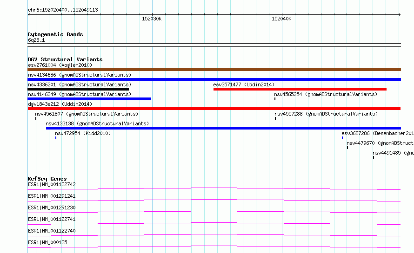
Task: Open the dgv1843e212 (Uddin2014) label
Action: tap(60, 104)
